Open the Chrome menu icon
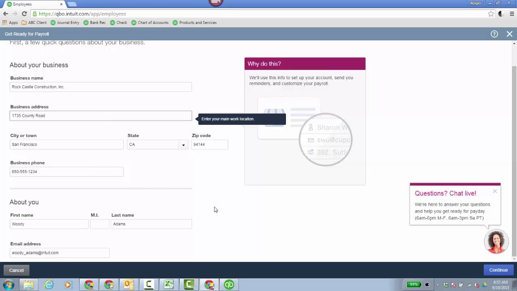The image size is (517, 291). coord(511,14)
